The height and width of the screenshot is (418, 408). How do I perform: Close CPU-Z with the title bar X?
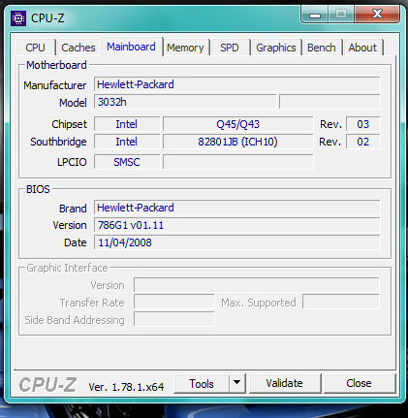(x=377, y=15)
